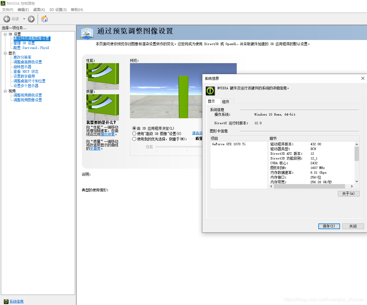Open 配置 Surround、PhysX in the tree
The image size is (367, 305).
click(x=31, y=48)
